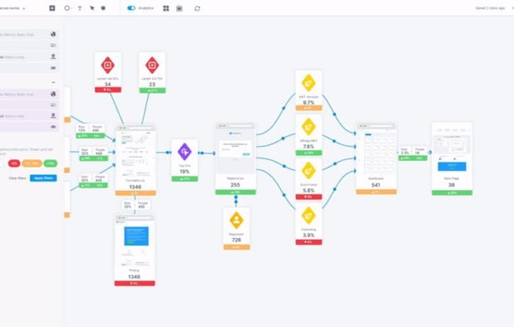
Task: Select the orange indicator pill
Action: point(32,163)
